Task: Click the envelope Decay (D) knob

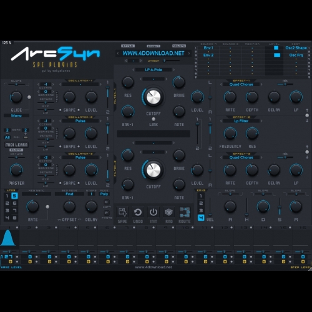Action: pos(263,207)
